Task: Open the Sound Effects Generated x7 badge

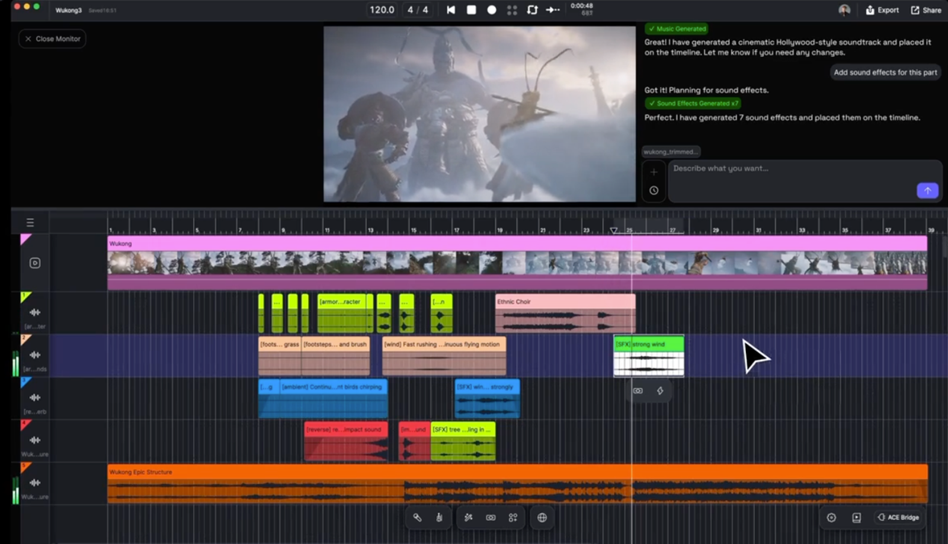Action: pos(693,103)
